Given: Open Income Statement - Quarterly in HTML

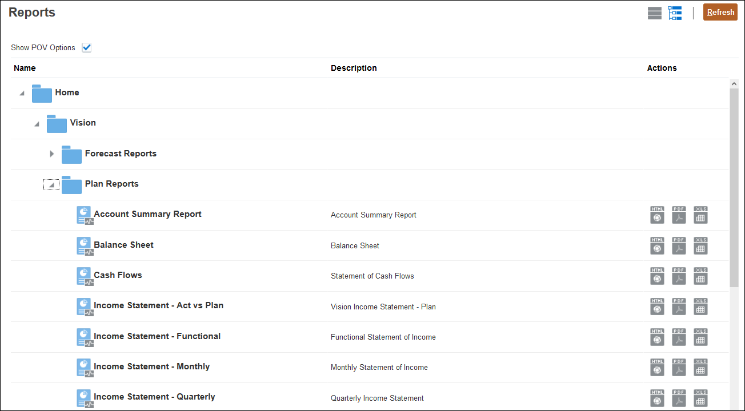Looking at the screenshot, I should coord(657,398).
